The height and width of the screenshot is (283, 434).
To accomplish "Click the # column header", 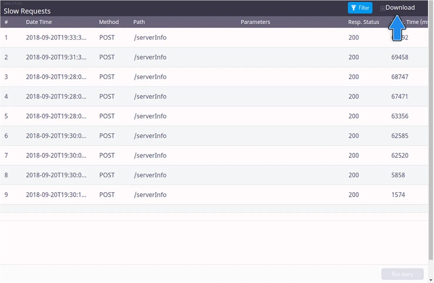I will point(6,22).
